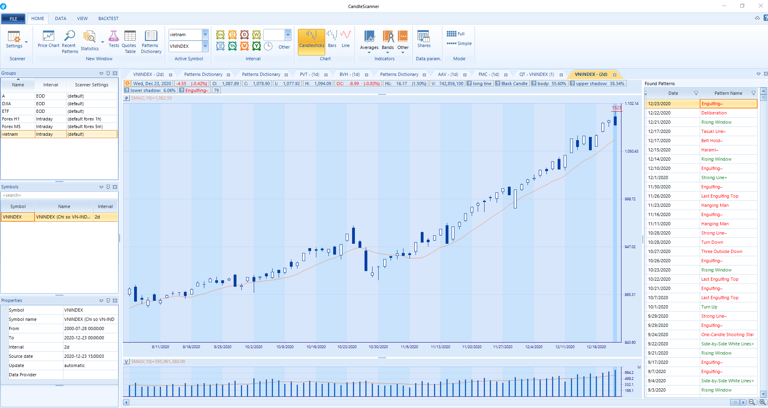Click the chart zoom in magnifier
The image size is (768, 408).
pos(762,402)
